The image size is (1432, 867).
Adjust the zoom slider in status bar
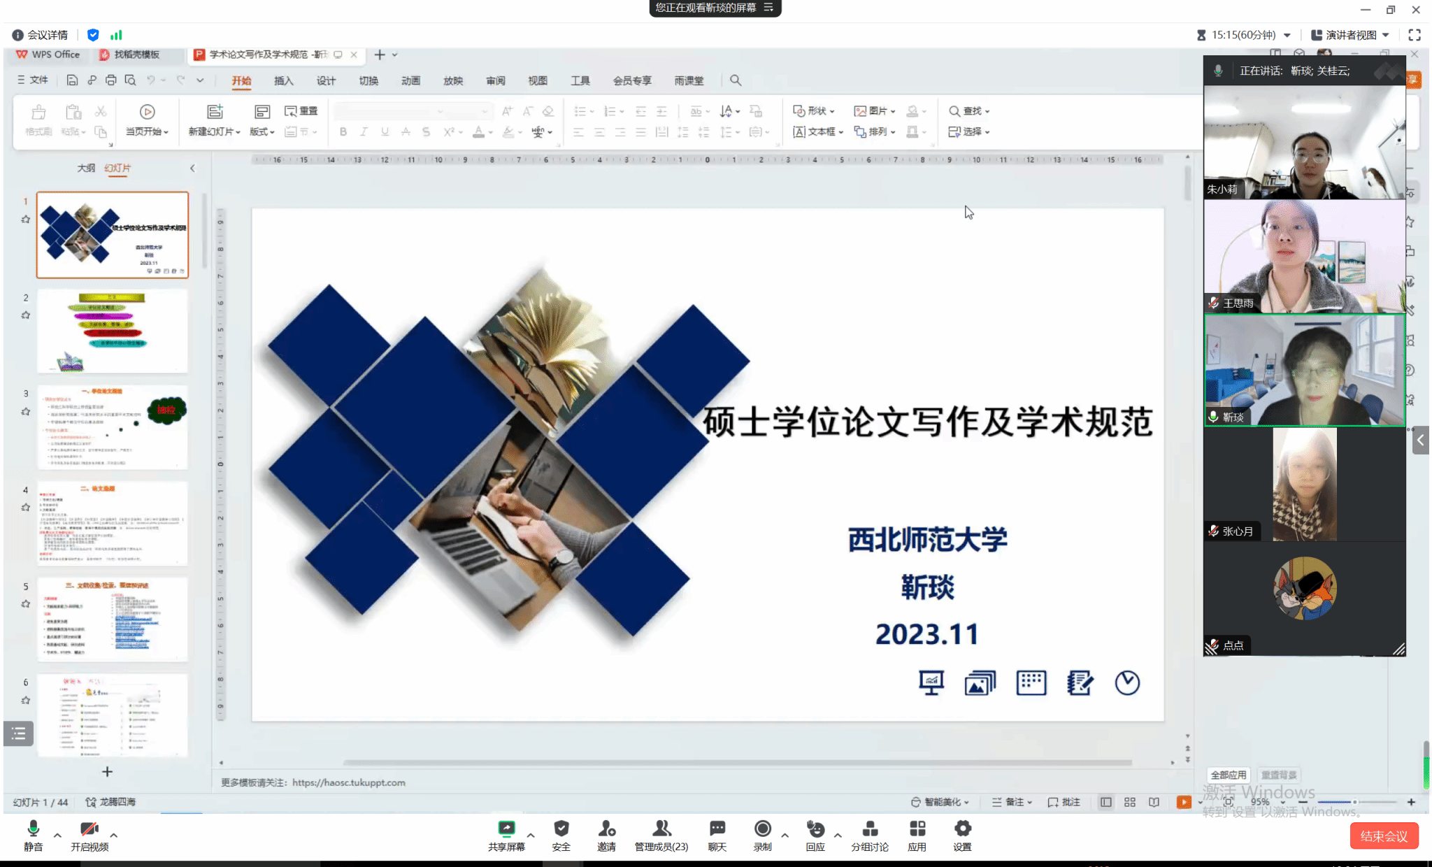pyautogui.click(x=1354, y=802)
